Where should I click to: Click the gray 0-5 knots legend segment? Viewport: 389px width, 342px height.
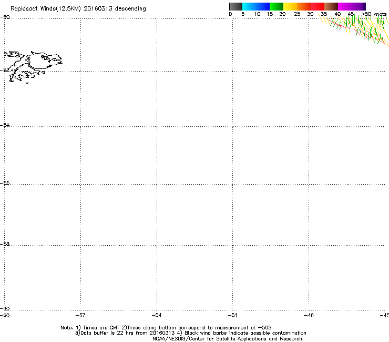[236, 6]
